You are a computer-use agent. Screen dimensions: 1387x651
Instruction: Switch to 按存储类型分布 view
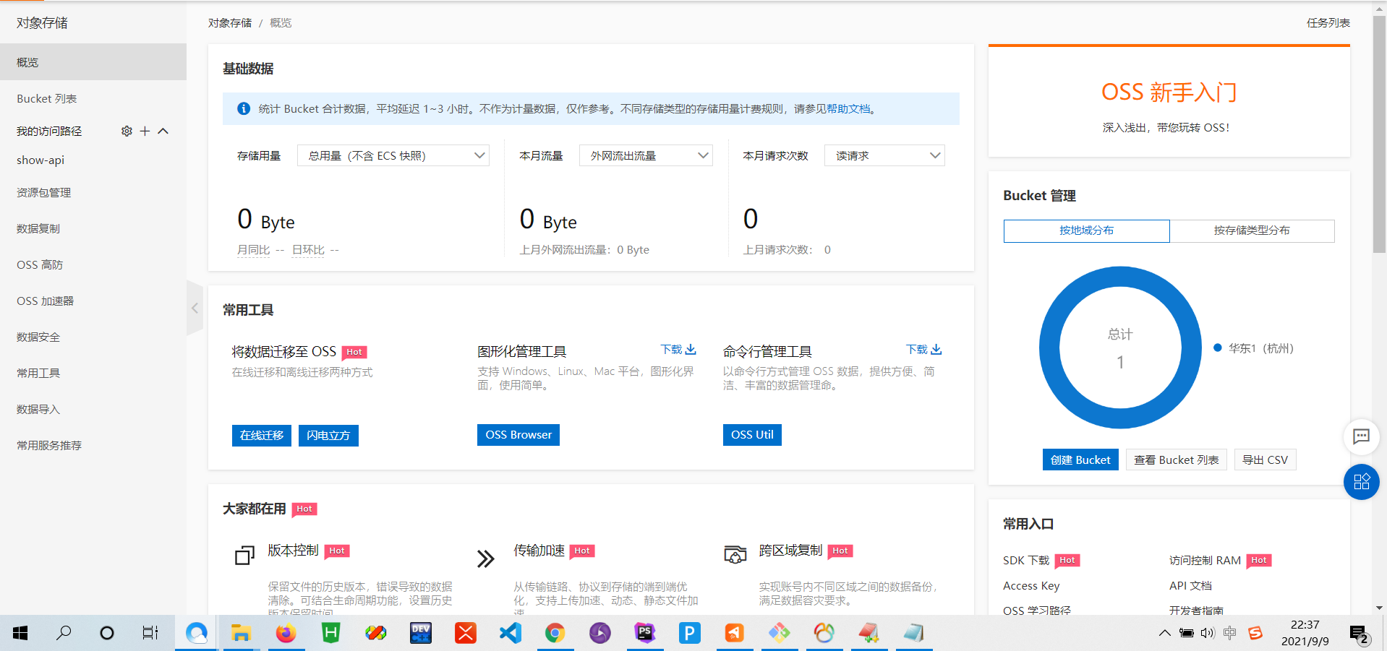[x=1252, y=230]
